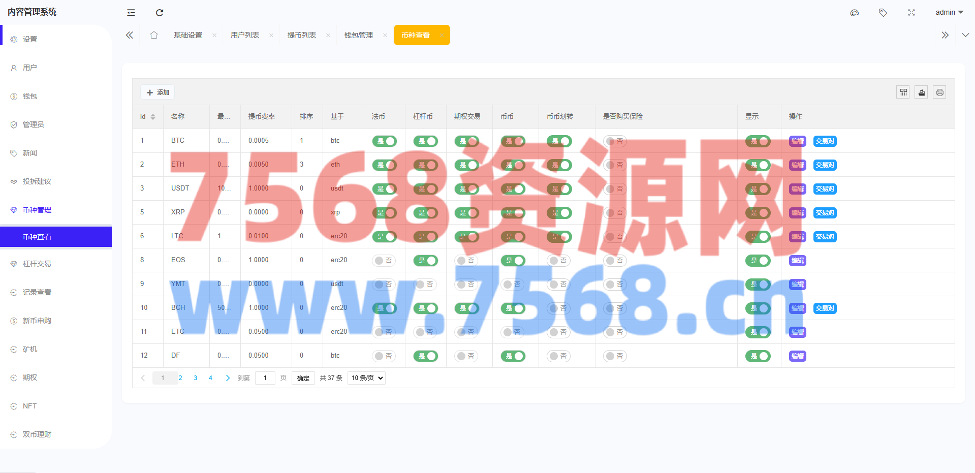This screenshot has height=473, width=975.
Task: Collapse sidebar using the menu fold icon
Action: [x=131, y=13]
